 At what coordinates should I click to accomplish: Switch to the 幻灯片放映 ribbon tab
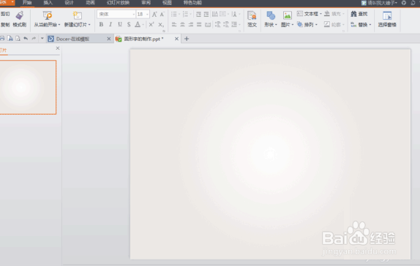(118, 3)
